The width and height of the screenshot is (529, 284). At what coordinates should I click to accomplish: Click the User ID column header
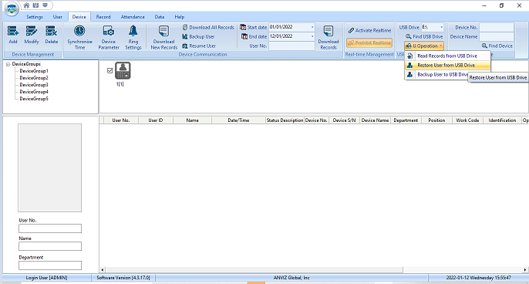pos(156,120)
